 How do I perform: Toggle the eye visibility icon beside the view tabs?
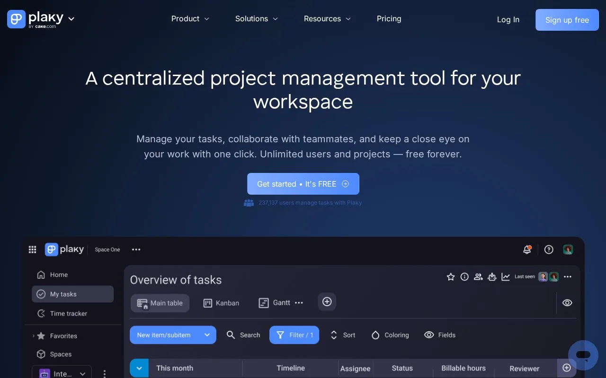[567, 303]
